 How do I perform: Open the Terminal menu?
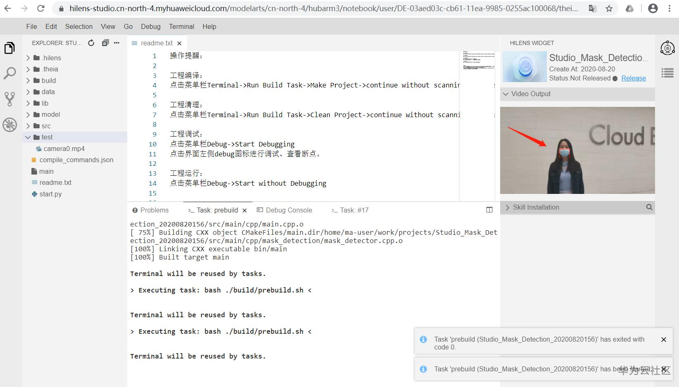click(181, 26)
